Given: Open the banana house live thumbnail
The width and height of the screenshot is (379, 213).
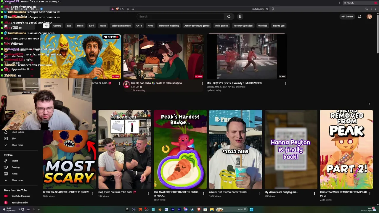Looking at the screenshot, I should click(x=81, y=57).
